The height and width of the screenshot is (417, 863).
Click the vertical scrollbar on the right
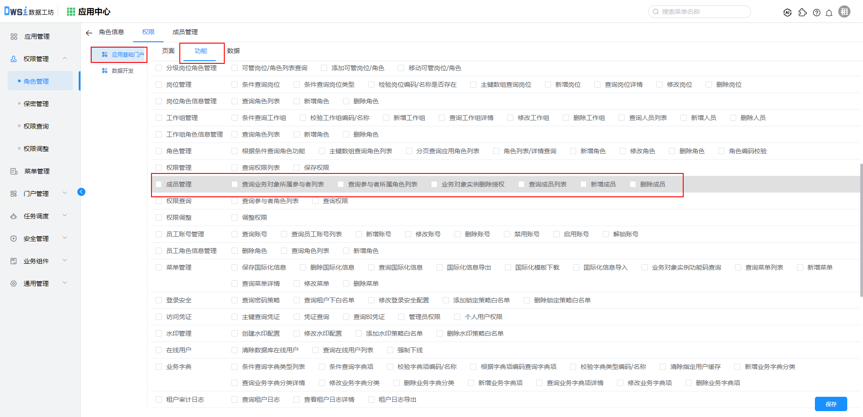pos(861,229)
